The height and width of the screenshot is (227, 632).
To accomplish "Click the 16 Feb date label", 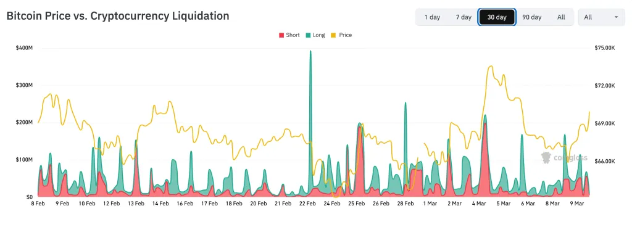I will (185, 204).
